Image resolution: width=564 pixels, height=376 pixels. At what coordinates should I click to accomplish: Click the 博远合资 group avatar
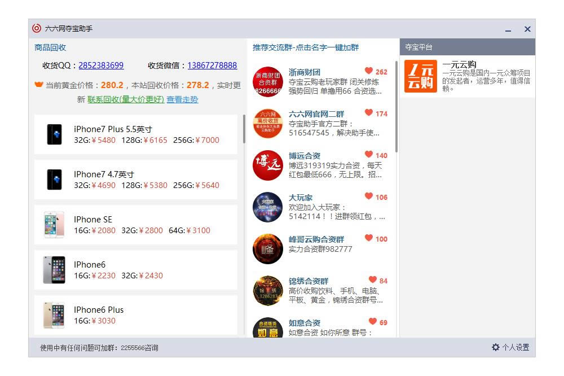point(267,165)
